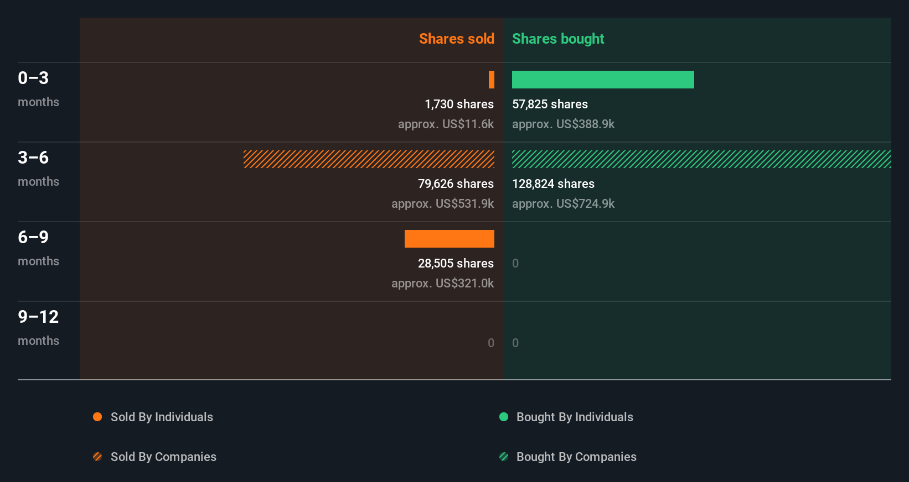This screenshot has height=482, width=909.
Task: Select the Shares bought column header
Action: [558, 39]
